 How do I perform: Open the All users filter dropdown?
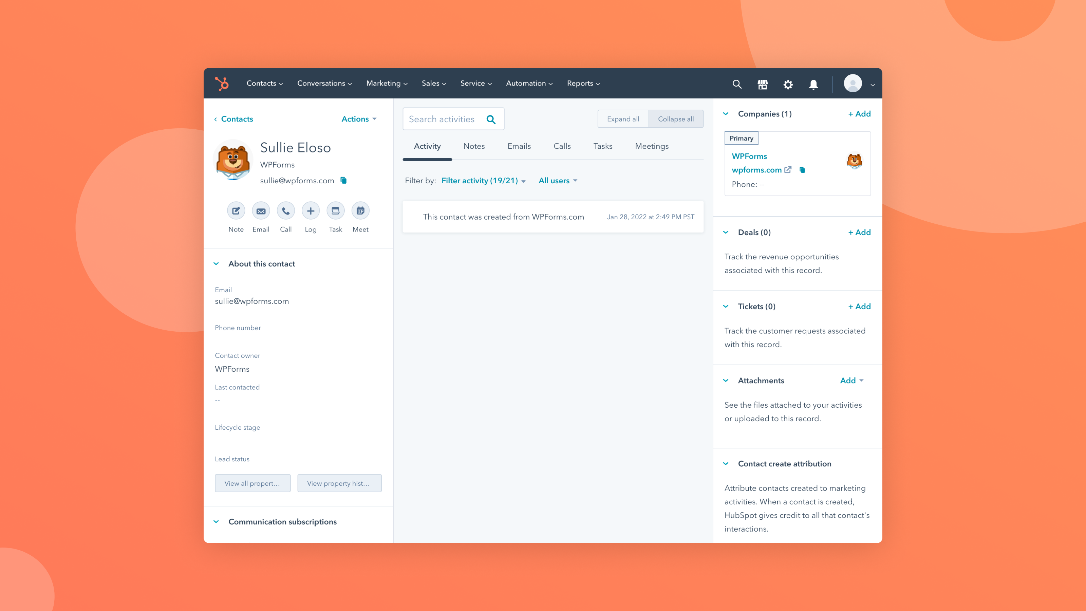coord(557,181)
